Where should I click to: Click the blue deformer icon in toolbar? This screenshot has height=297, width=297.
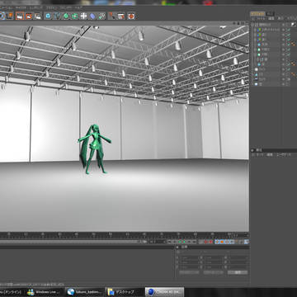(x=92, y=16)
